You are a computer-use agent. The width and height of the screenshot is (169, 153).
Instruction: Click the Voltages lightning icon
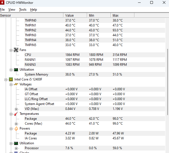[x=16, y=84]
